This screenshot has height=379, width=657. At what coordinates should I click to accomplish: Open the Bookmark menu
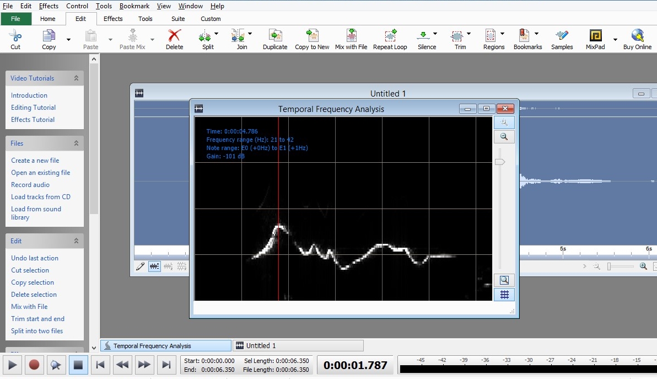coord(134,6)
